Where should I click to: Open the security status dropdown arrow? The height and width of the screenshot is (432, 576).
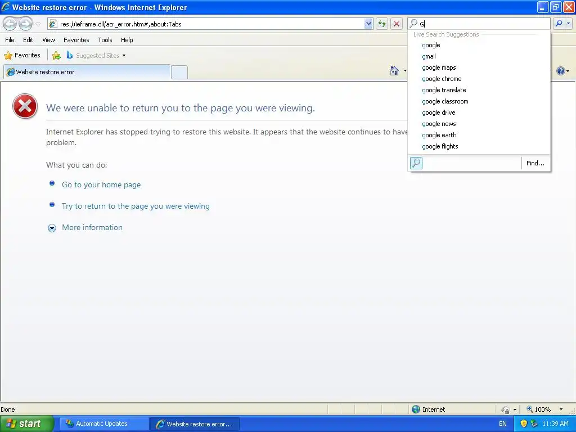515,409
